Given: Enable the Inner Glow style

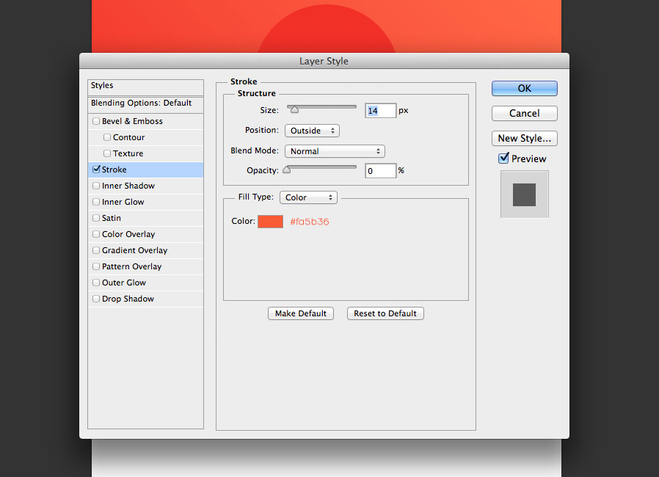Looking at the screenshot, I should [x=96, y=202].
